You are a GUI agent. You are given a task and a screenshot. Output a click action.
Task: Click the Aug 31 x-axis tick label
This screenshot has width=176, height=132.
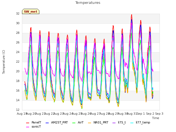pyautogui.click(x=132, y=114)
